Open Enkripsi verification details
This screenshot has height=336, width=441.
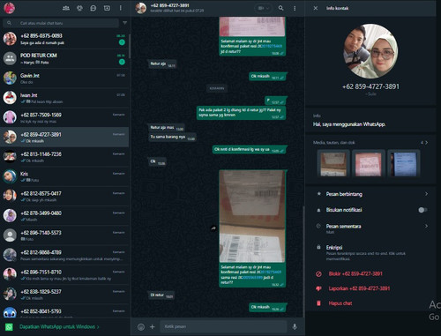point(370,253)
